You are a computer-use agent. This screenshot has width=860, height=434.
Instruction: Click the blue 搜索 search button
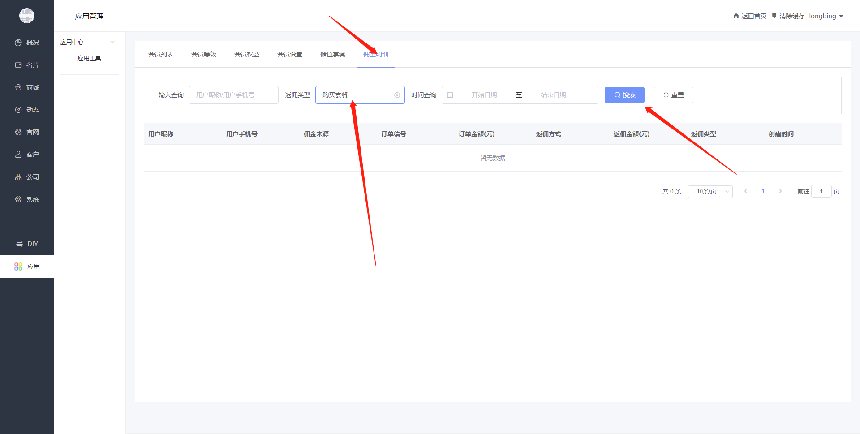(x=624, y=95)
